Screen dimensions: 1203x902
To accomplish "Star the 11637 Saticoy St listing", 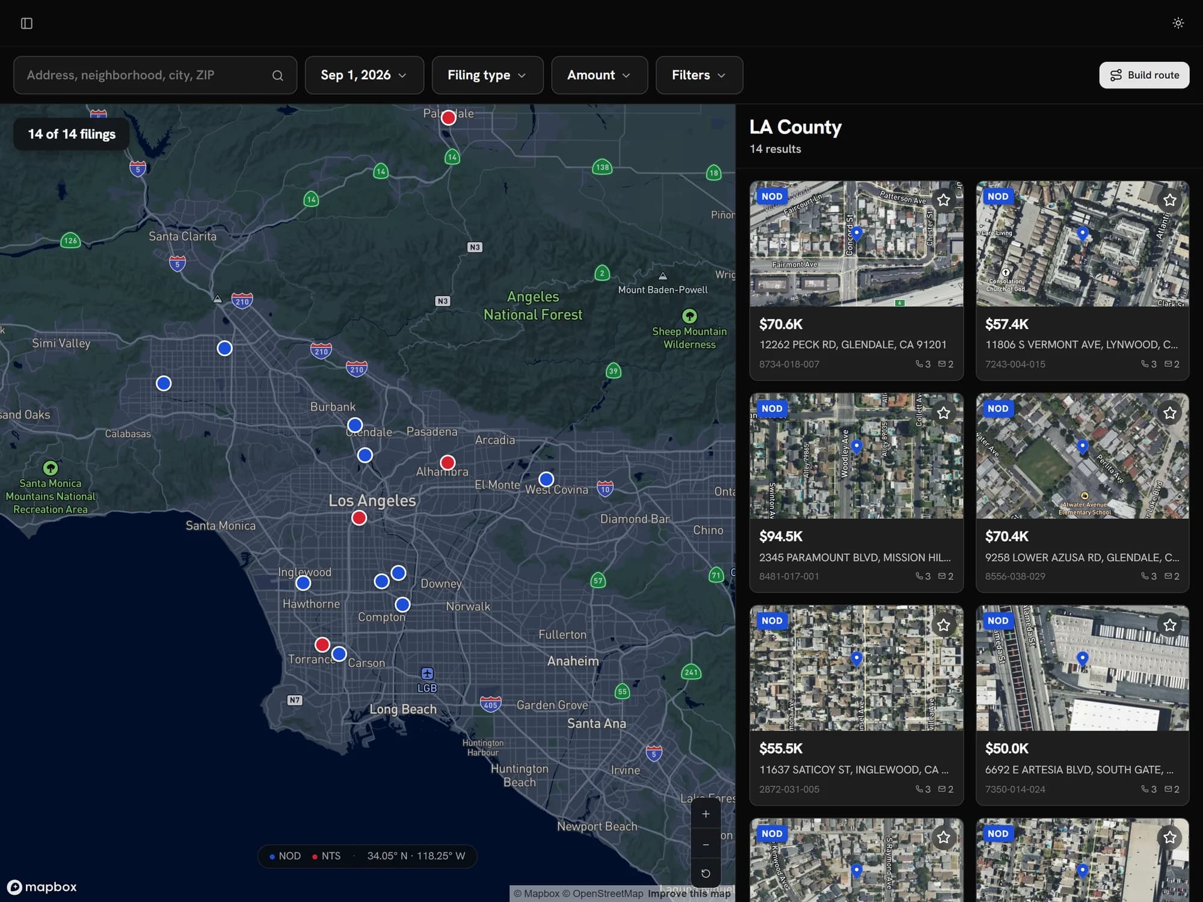I will [943, 625].
